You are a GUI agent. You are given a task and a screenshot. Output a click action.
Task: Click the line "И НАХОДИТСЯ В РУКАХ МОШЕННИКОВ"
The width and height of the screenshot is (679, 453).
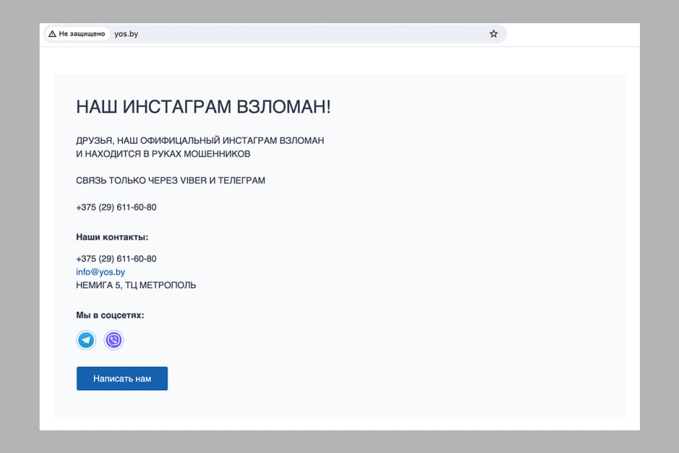tap(163, 154)
